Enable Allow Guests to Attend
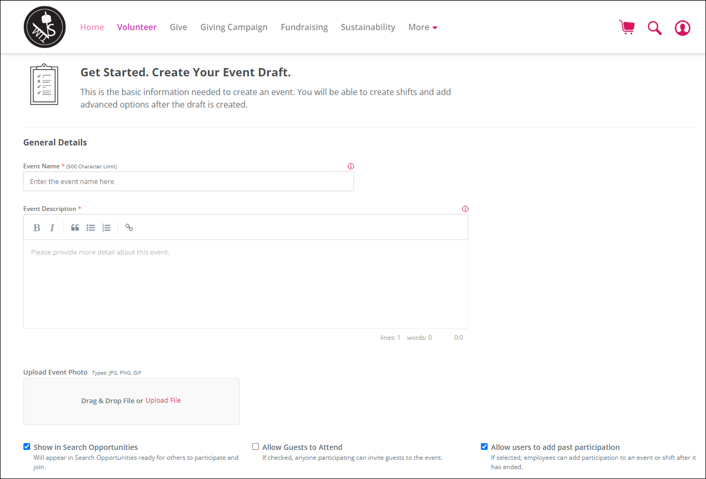The image size is (706, 479). click(256, 447)
